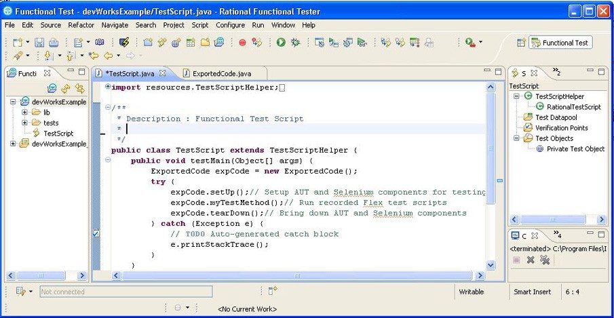The height and width of the screenshot is (318, 614).
Task: Click the lightning bolt monitor icon
Action: click(x=124, y=42)
